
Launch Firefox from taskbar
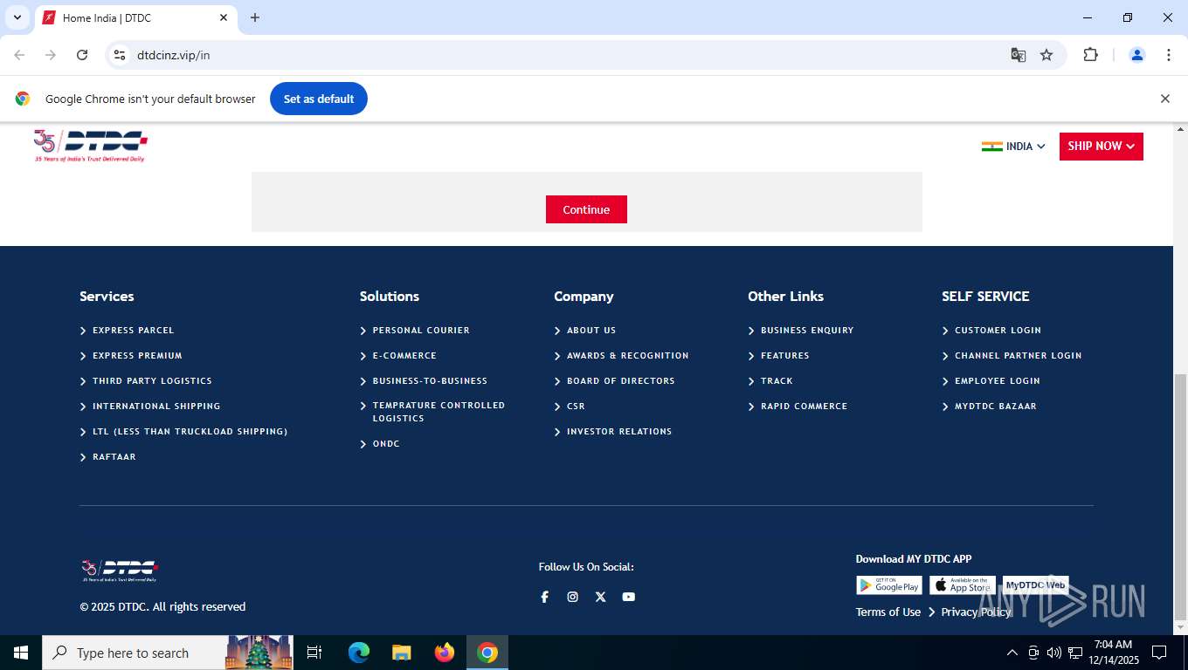click(x=445, y=653)
